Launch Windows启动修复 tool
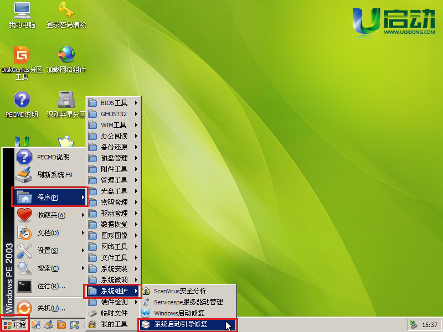 pyautogui.click(x=188, y=313)
